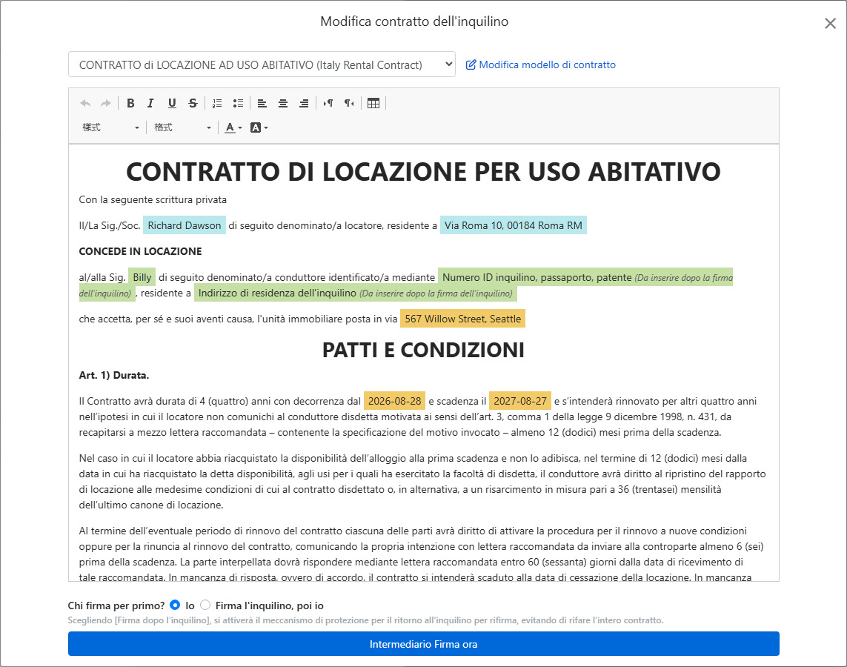Screen dimensions: 847x667
Task: Open the background color picker
Action: [x=259, y=127]
